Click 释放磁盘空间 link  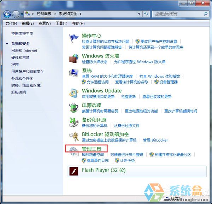tap(93, 155)
